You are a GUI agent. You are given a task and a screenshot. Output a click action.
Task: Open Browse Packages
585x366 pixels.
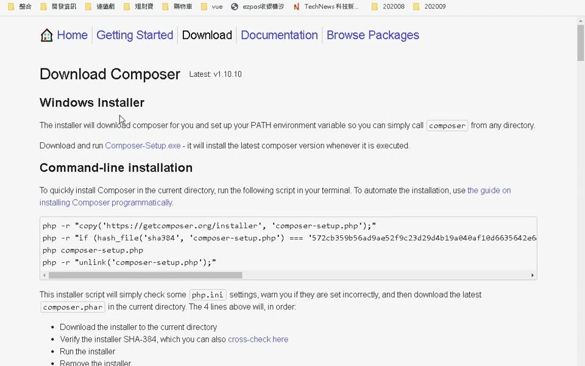(x=372, y=35)
